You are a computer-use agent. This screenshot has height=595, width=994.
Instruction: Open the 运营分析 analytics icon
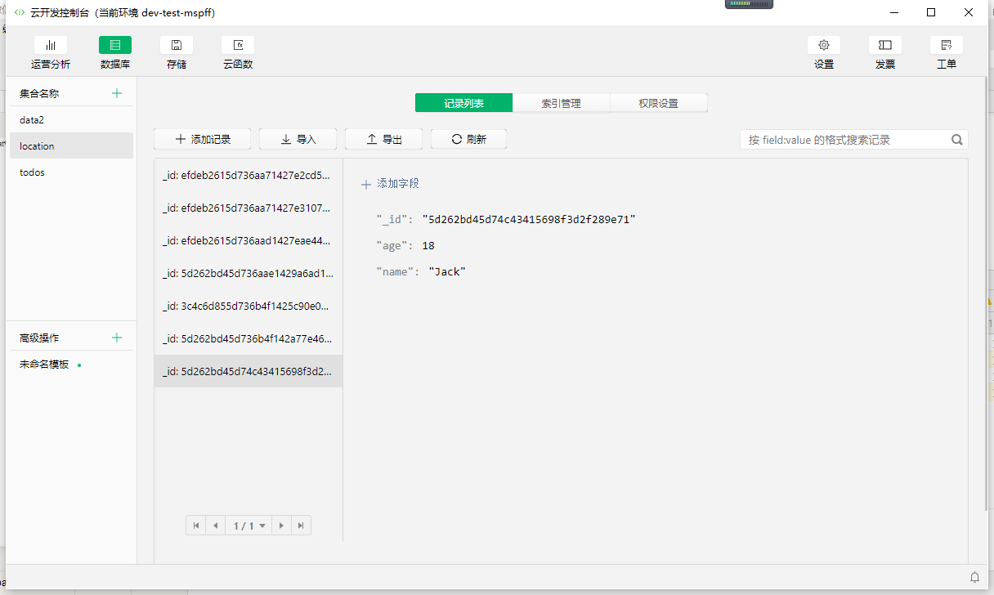51,46
